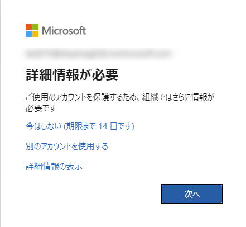This screenshot has height=227, width=246.
Task: Continue with the 次へ button
Action: click(x=192, y=194)
